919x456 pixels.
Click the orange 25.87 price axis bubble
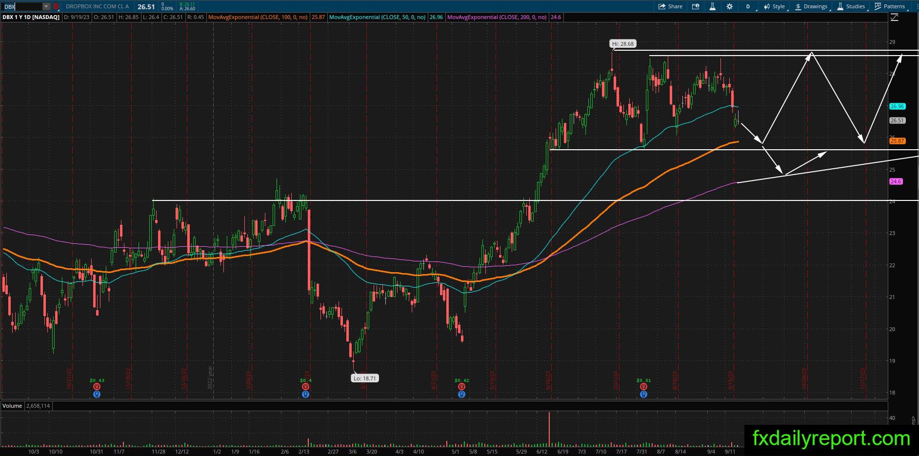[898, 141]
